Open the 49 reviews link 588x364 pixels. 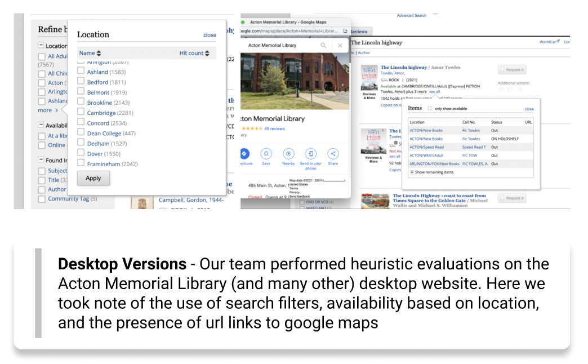point(274,128)
